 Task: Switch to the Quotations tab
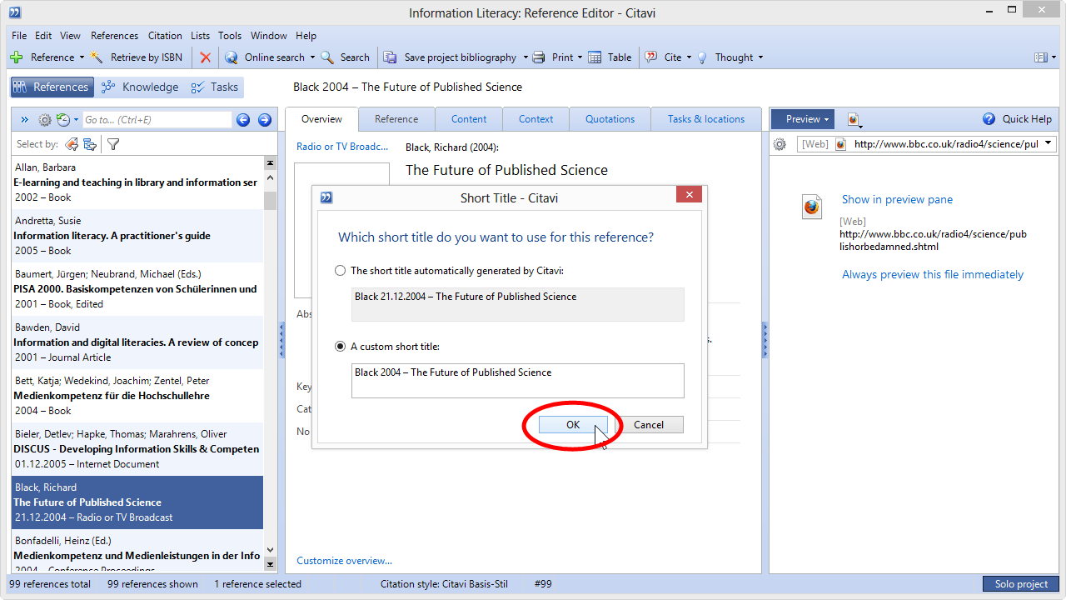[x=610, y=119]
